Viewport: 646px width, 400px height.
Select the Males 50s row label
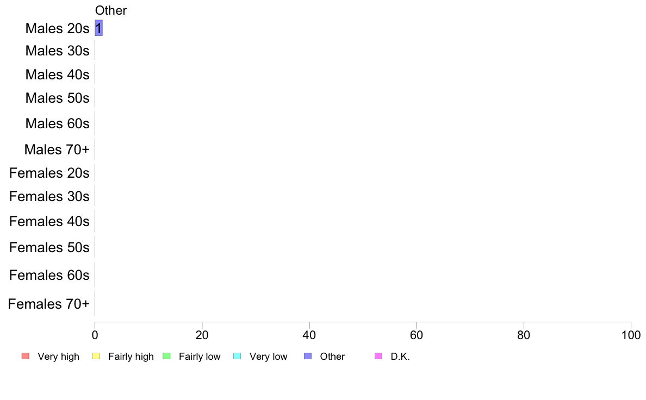[x=57, y=98]
